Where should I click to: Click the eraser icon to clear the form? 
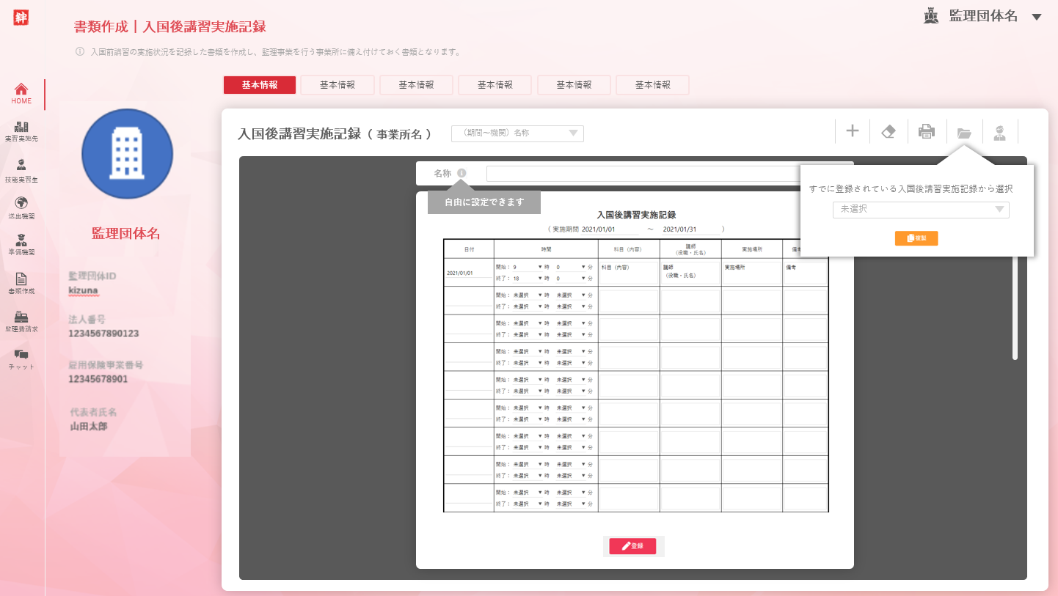[x=888, y=132]
